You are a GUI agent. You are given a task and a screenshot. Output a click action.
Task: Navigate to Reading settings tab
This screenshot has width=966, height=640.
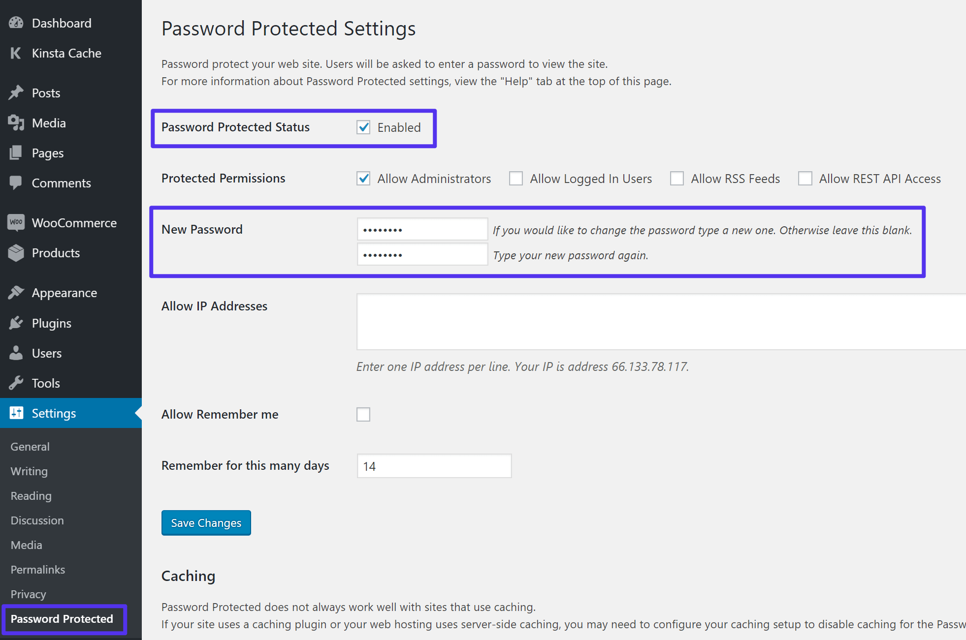tap(31, 495)
